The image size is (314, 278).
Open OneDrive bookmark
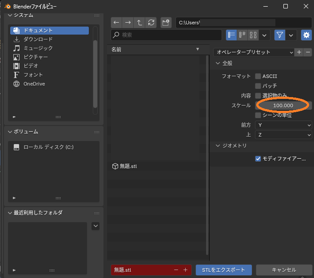49,84
